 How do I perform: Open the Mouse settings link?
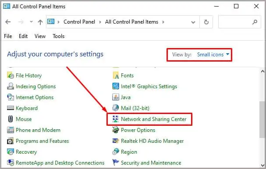click(x=24, y=119)
